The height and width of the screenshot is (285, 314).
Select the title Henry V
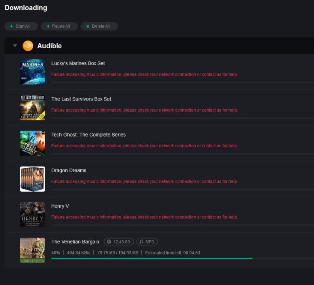pos(60,206)
